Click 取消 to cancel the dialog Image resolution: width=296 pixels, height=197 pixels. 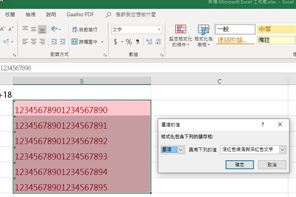tap(272, 165)
